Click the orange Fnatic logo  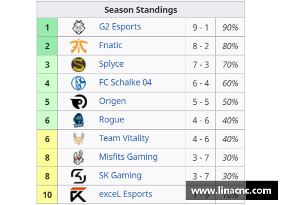click(79, 46)
